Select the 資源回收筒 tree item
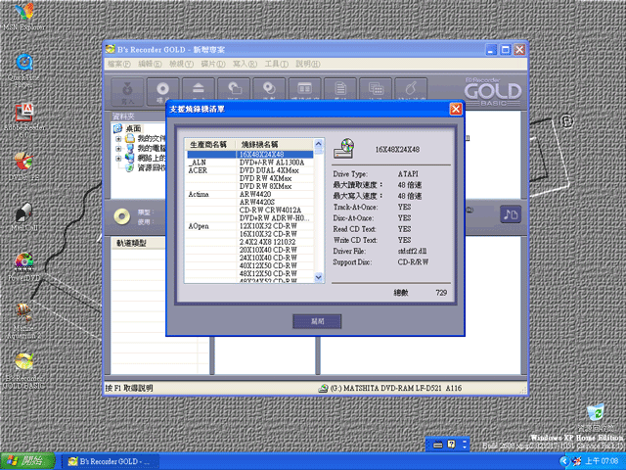 (x=151, y=167)
